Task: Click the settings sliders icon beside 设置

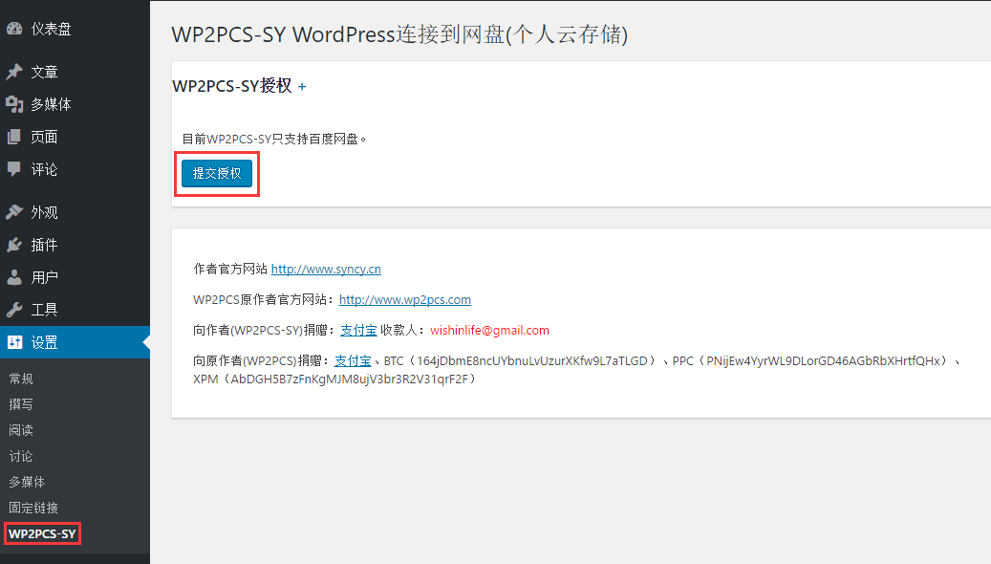Action: pos(14,342)
